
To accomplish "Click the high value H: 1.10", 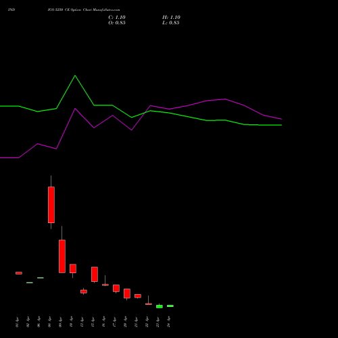I will (x=171, y=18).
